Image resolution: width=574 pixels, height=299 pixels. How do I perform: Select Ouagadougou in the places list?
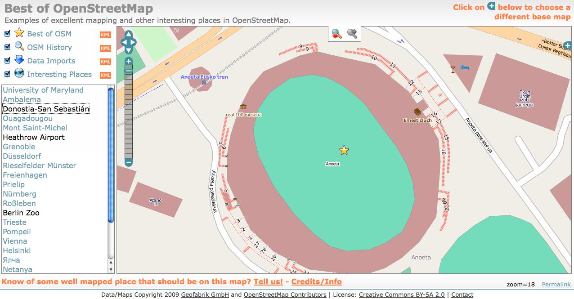(27, 118)
